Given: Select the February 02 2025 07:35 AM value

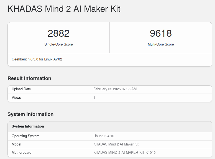Looking at the screenshot, I should point(115,89).
